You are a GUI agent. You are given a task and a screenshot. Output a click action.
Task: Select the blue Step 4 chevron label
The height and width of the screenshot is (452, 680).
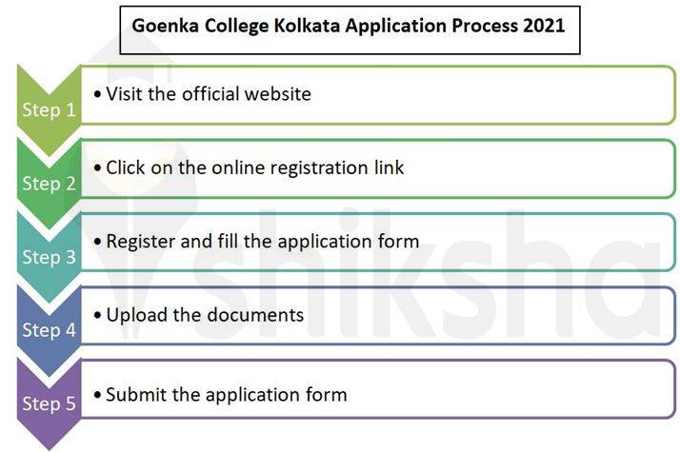tap(49, 330)
